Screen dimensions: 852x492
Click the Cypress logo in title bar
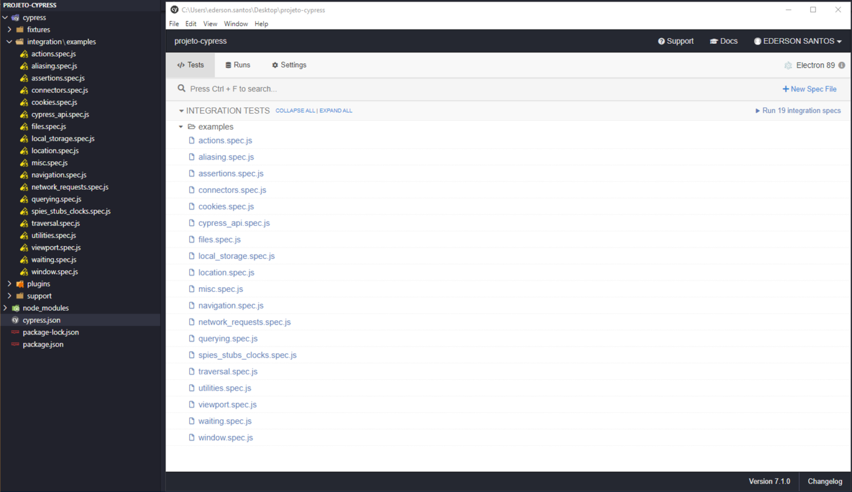tap(174, 10)
